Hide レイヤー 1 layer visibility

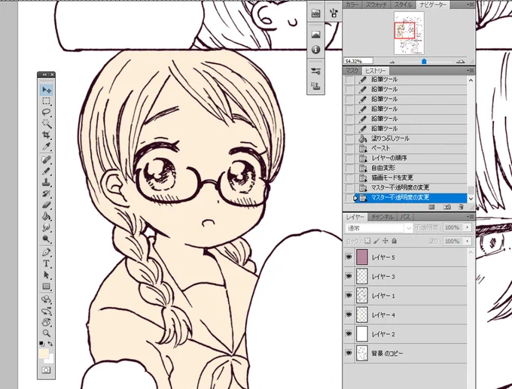pos(349,296)
